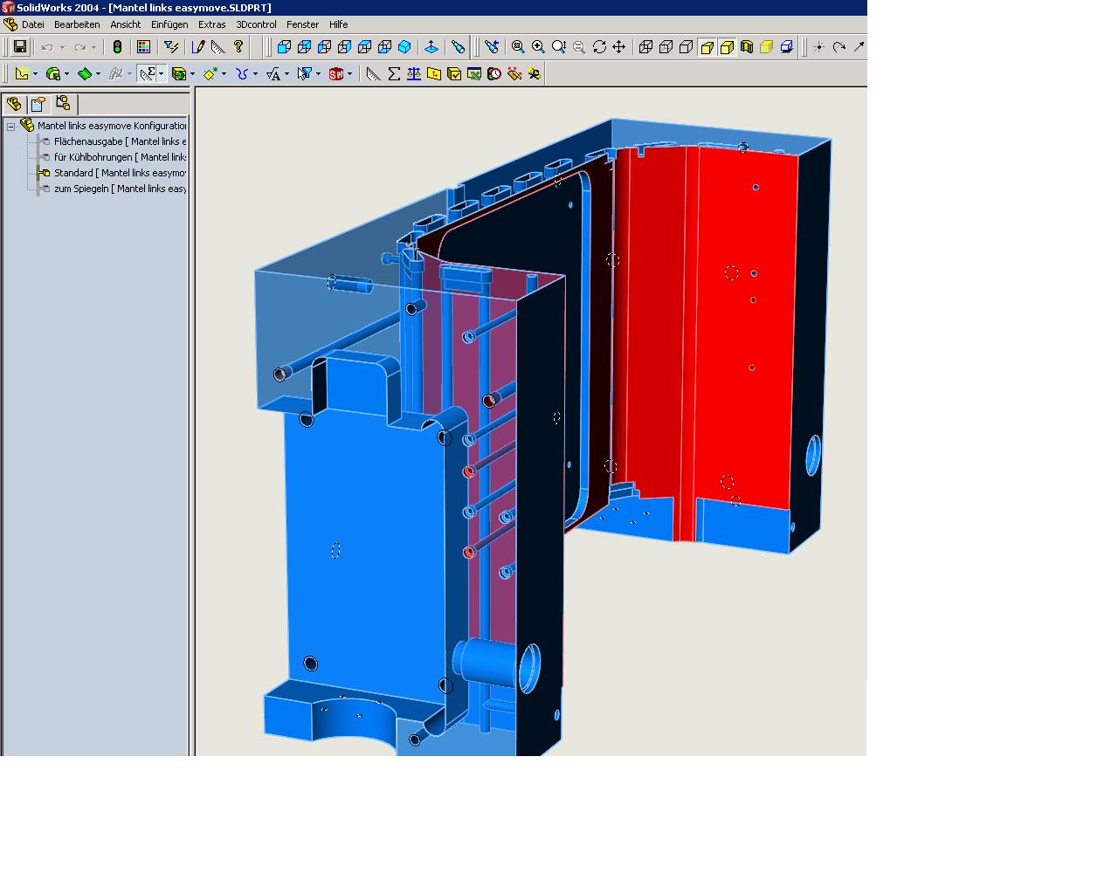Click the Rebuild traffic light icon
1118x894 pixels.
pos(117,47)
